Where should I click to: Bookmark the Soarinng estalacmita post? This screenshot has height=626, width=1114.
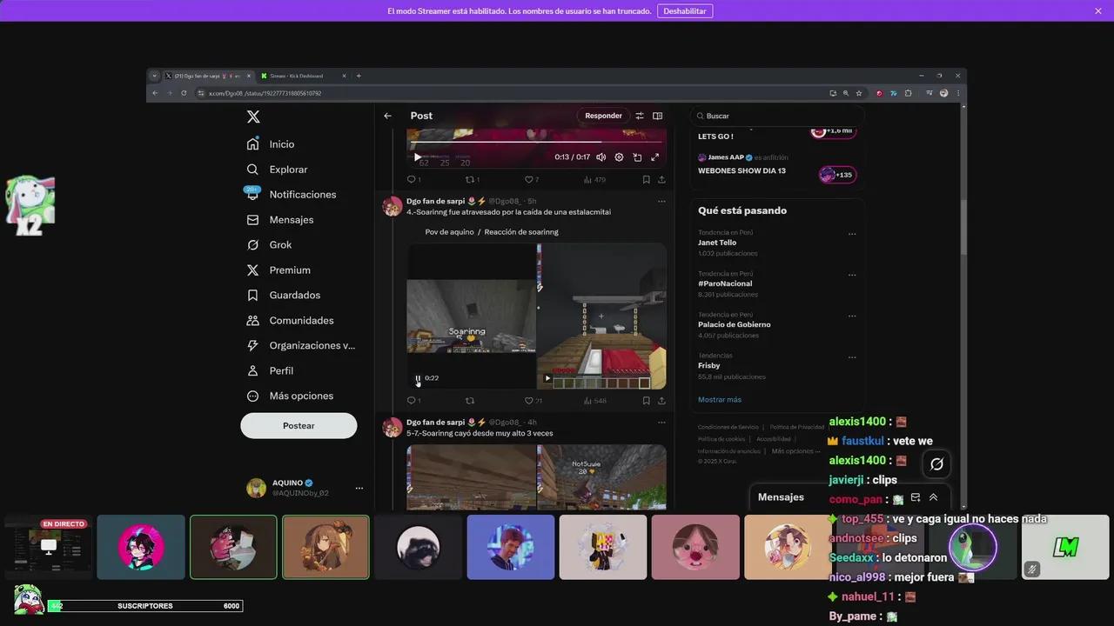pos(646,401)
